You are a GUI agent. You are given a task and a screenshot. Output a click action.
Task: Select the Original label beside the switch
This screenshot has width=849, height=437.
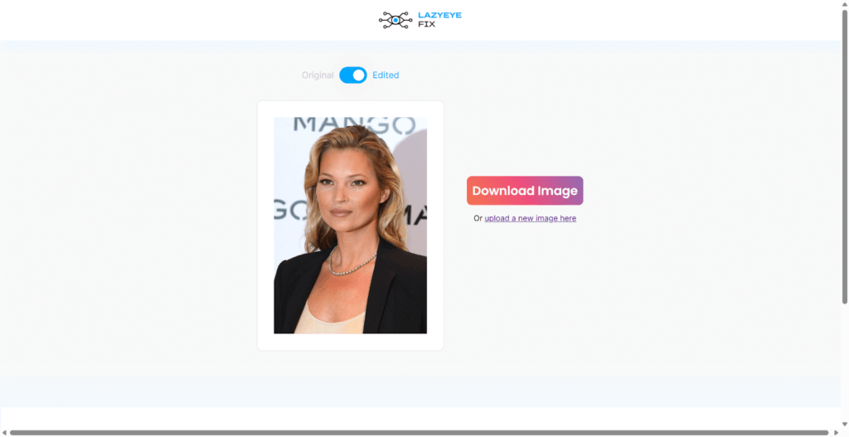pos(318,75)
